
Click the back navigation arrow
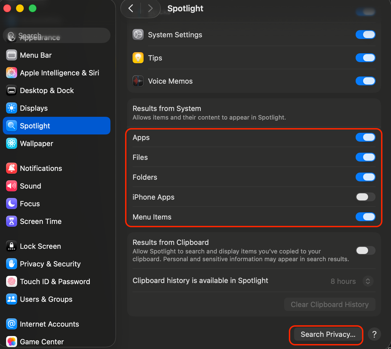tap(131, 9)
